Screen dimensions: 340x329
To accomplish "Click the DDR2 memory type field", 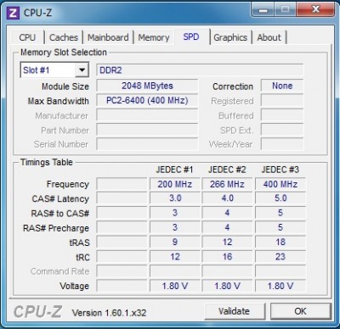I will coord(200,70).
